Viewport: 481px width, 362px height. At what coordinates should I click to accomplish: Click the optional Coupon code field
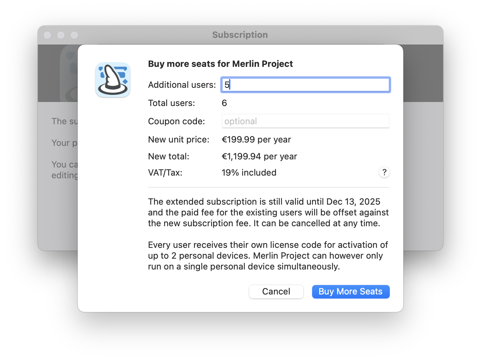pos(305,121)
